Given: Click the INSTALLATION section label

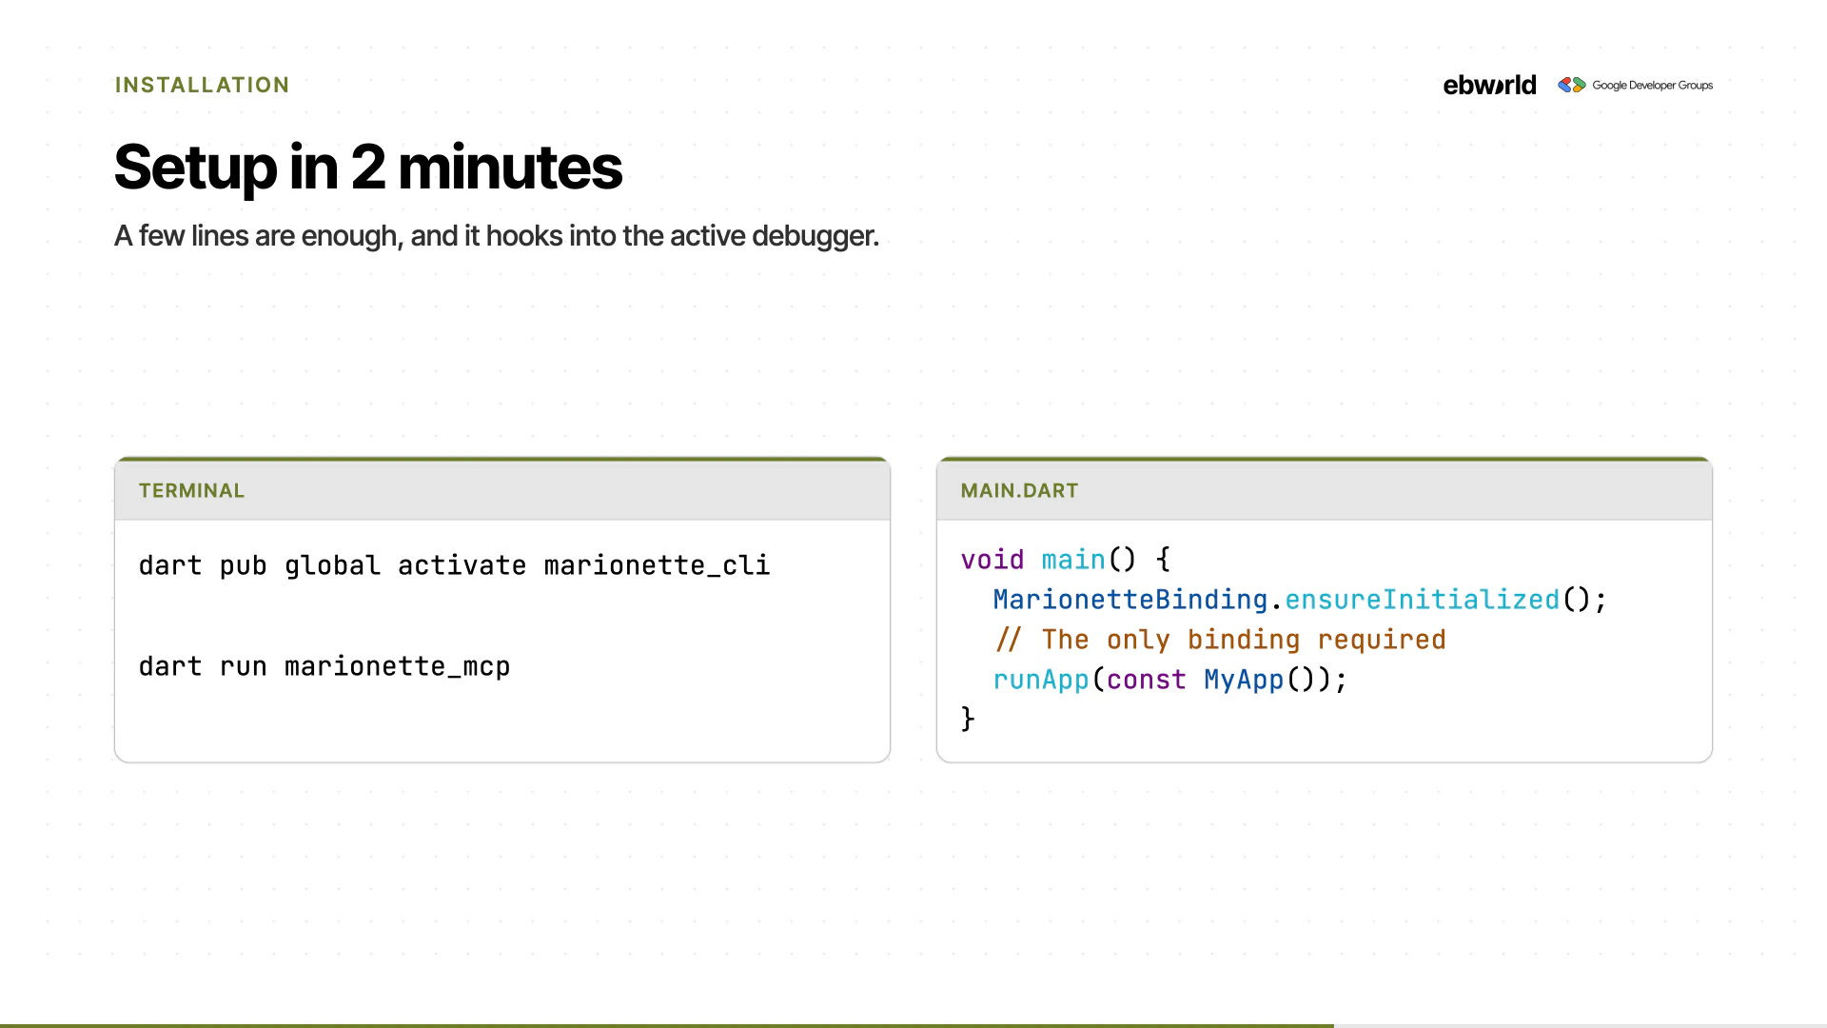Looking at the screenshot, I should (x=202, y=85).
